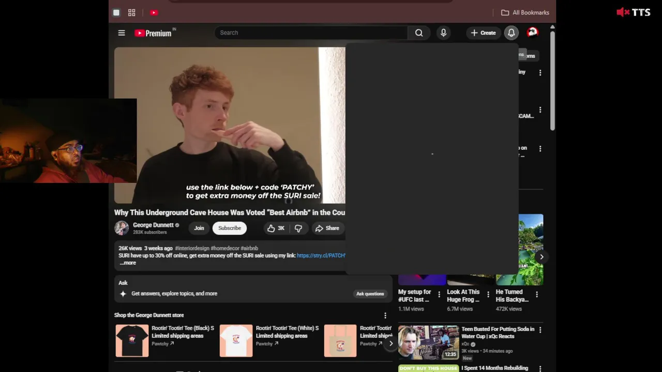Click the Ask sparkle icon
The width and height of the screenshot is (662, 372).
[x=123, y=294]
